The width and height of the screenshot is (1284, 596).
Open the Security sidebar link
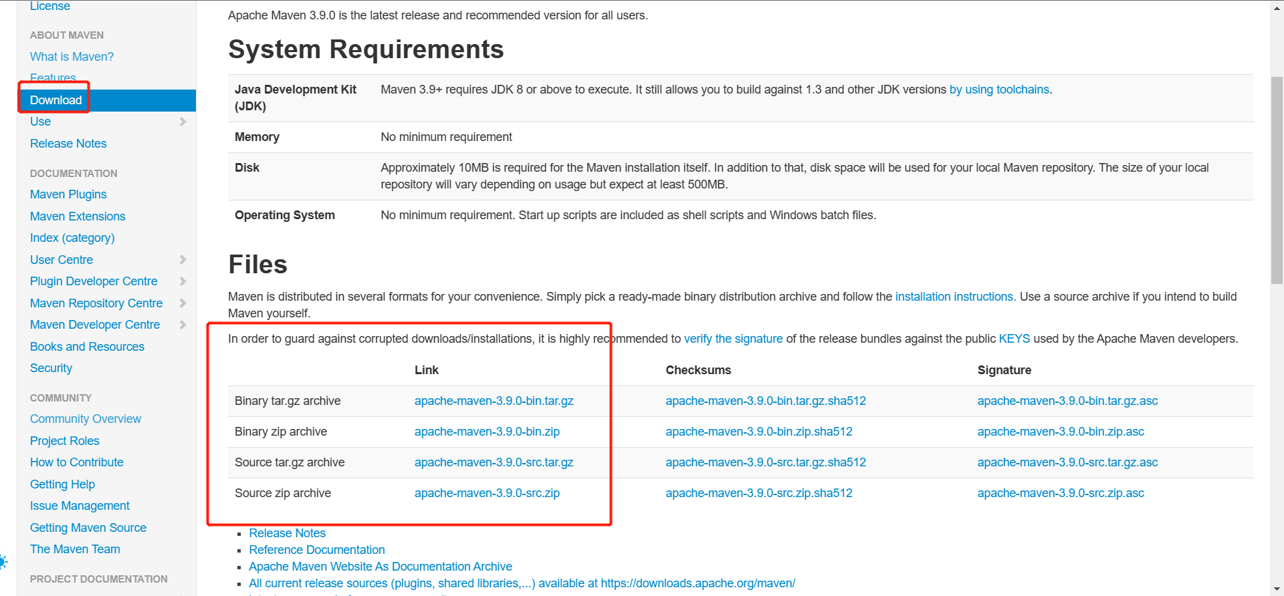pyautogui.click(x=51, y=368)
